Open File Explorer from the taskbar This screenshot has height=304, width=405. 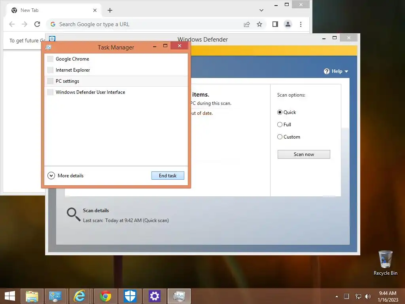pyautogui.click(x=32, y=296)
